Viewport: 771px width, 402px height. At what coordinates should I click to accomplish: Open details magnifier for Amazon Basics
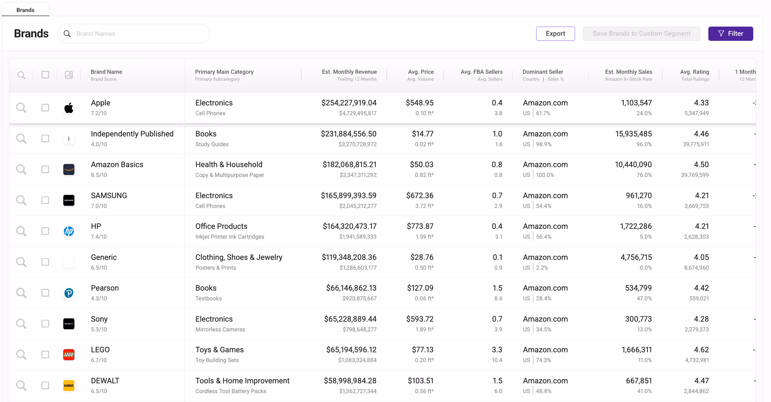(x=21, y=169)
